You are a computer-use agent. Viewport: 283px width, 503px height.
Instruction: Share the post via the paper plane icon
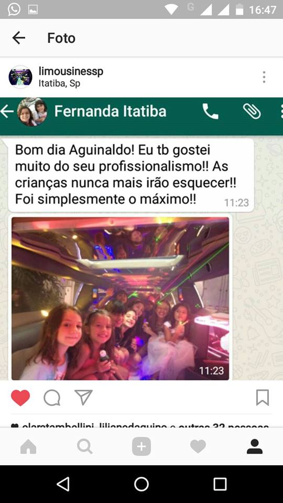pyautogui.click(x=83, y=397)
